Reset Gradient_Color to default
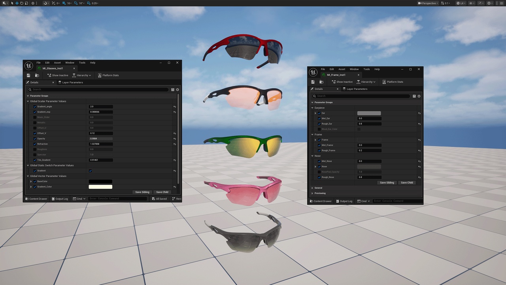This screenshot has height=285, width=506. tap(175, 187)
